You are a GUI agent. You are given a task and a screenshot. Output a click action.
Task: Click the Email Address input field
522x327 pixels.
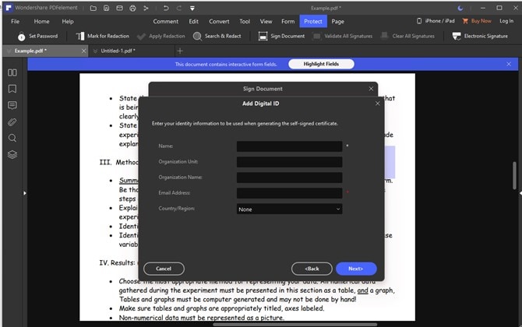289,193
